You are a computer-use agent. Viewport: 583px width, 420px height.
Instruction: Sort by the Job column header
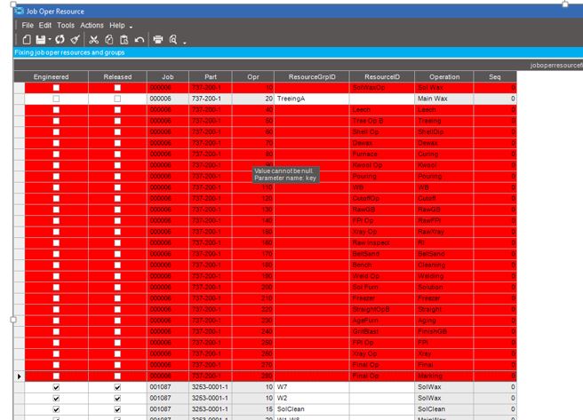(168, 77)
